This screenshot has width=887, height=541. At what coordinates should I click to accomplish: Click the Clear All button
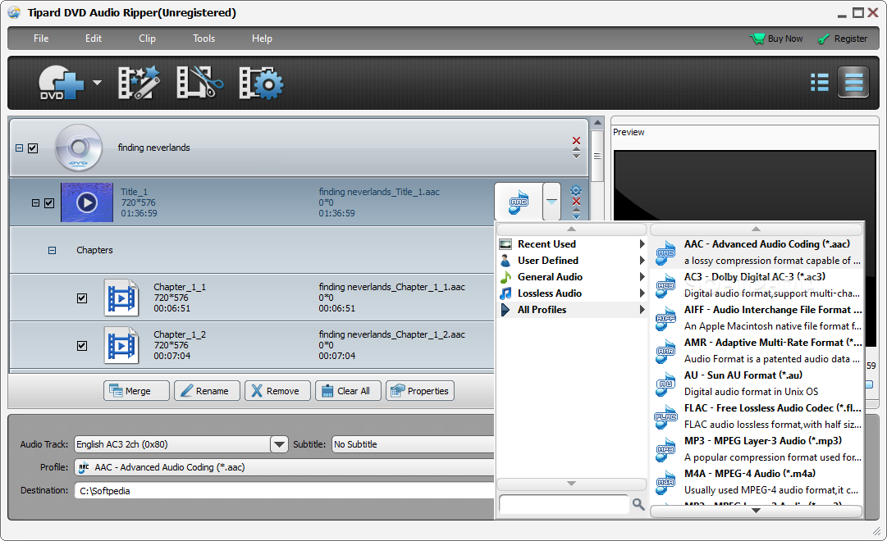(x=348, y=391)
